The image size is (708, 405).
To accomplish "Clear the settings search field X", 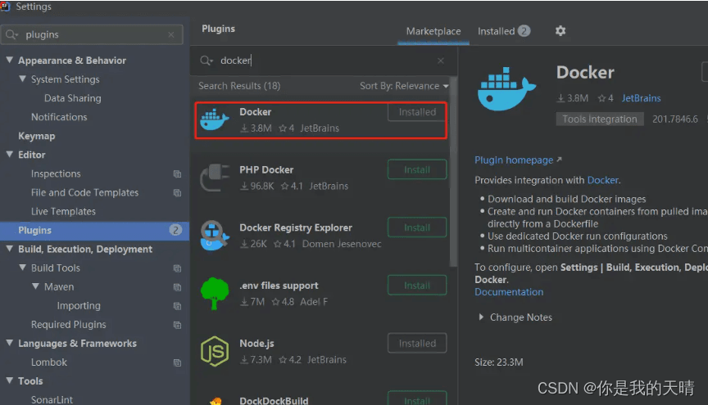I will (x=171, y=34).
